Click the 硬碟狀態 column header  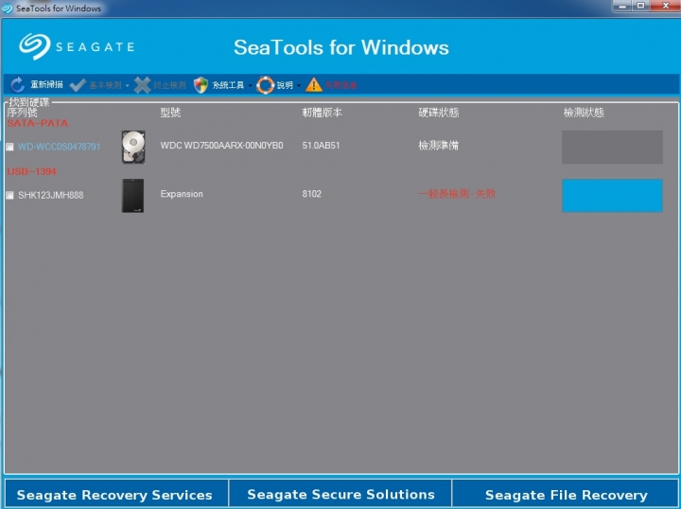click(x=439, y=113)
